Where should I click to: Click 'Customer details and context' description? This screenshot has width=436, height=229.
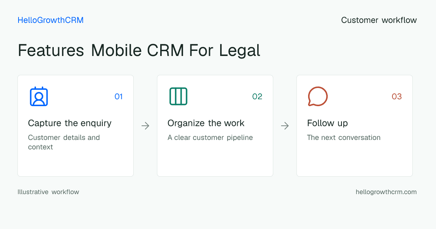pos(64,142)
